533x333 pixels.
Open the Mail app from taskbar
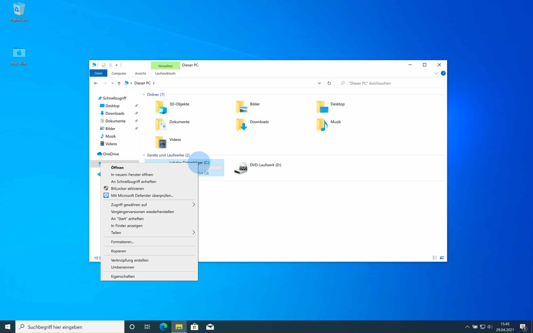(210, 327)
